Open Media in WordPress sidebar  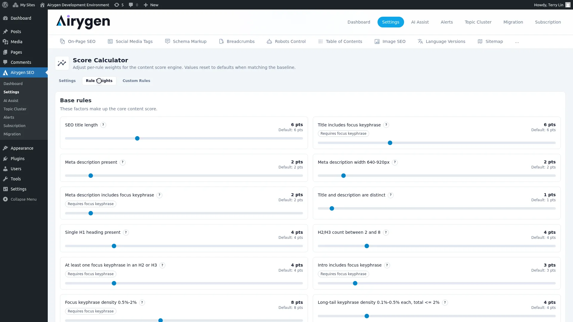24,42
